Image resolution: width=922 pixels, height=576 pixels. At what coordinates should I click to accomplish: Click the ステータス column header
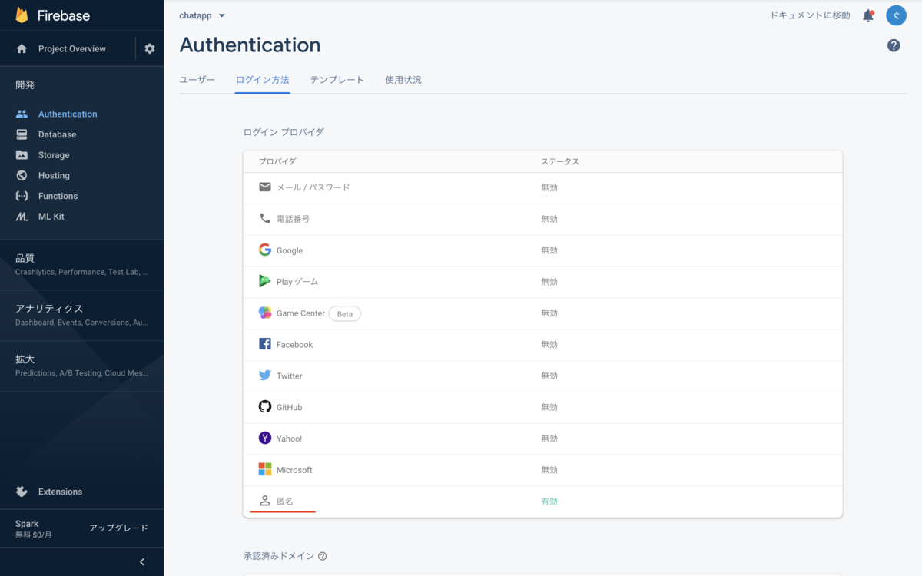(560, 161)
